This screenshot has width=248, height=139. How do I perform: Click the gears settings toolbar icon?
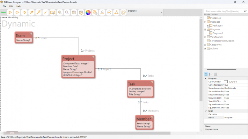pyautogui.click(x=95, y=12)
